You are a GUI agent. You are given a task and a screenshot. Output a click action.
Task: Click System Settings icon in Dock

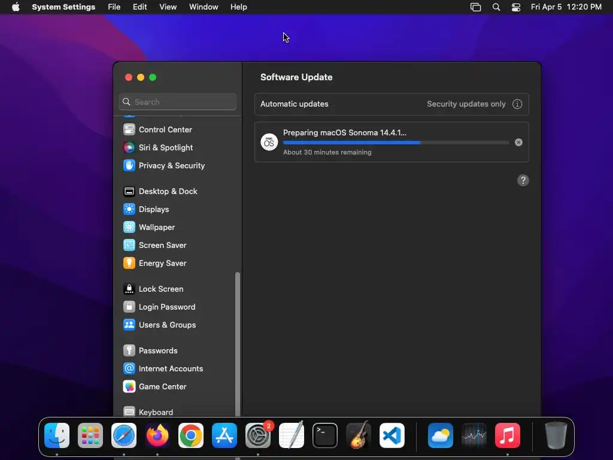click(258, 435)
